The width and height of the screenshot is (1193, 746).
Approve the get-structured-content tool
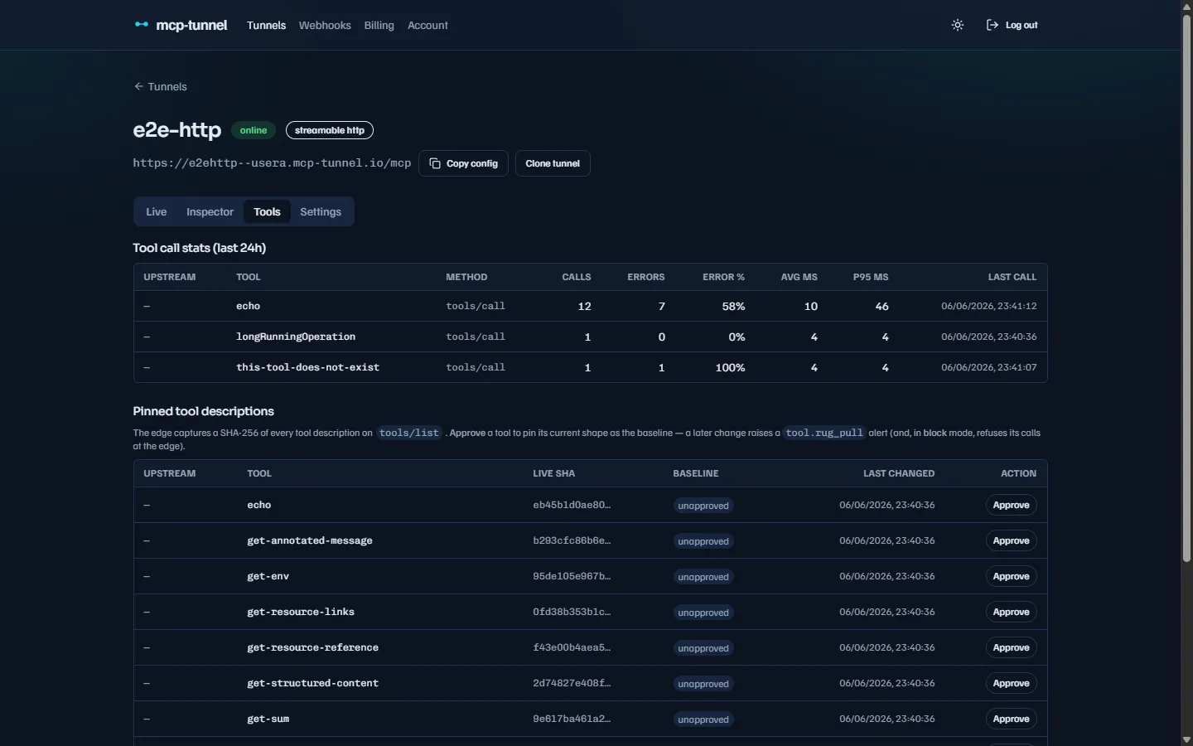[1012, 683]
